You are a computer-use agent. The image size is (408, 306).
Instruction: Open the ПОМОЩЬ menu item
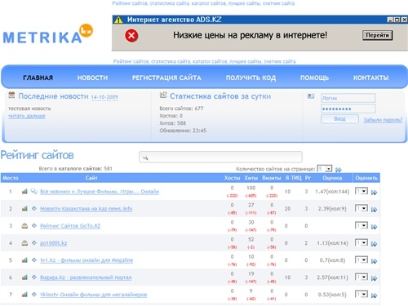(x=314, y=78)
